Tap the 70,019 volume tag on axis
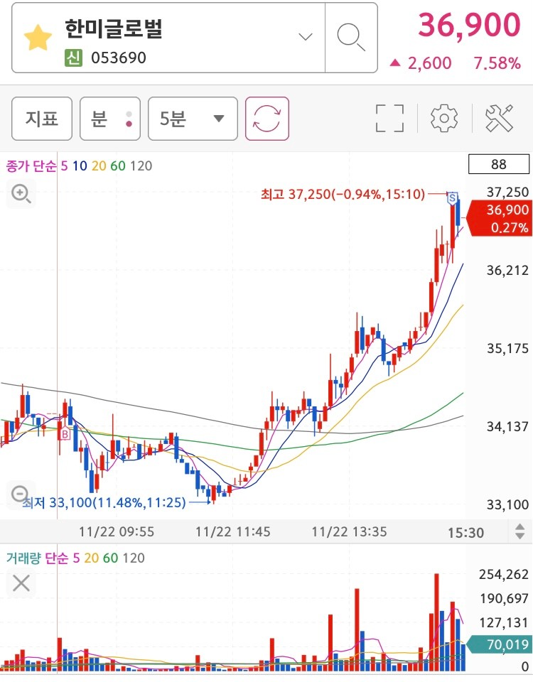533x682 pixels. click(x=500, y=644)
